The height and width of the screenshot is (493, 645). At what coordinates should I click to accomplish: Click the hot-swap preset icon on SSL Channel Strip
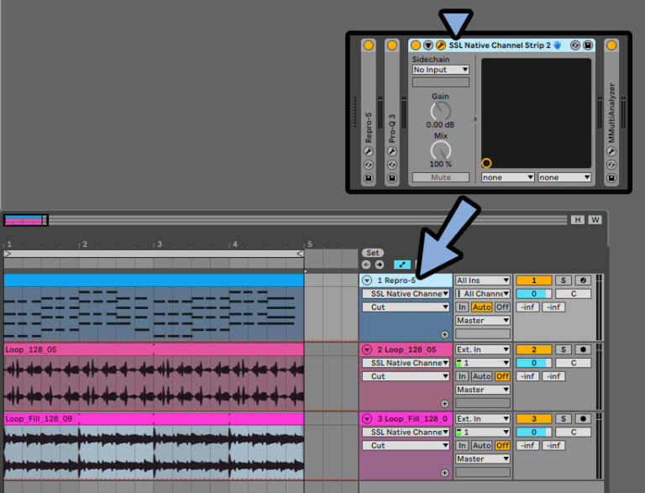(x=575, y=45)
